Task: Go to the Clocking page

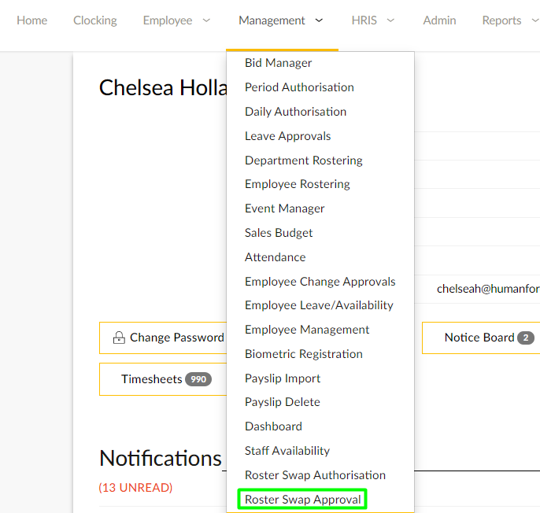Action: coord(95,20)
